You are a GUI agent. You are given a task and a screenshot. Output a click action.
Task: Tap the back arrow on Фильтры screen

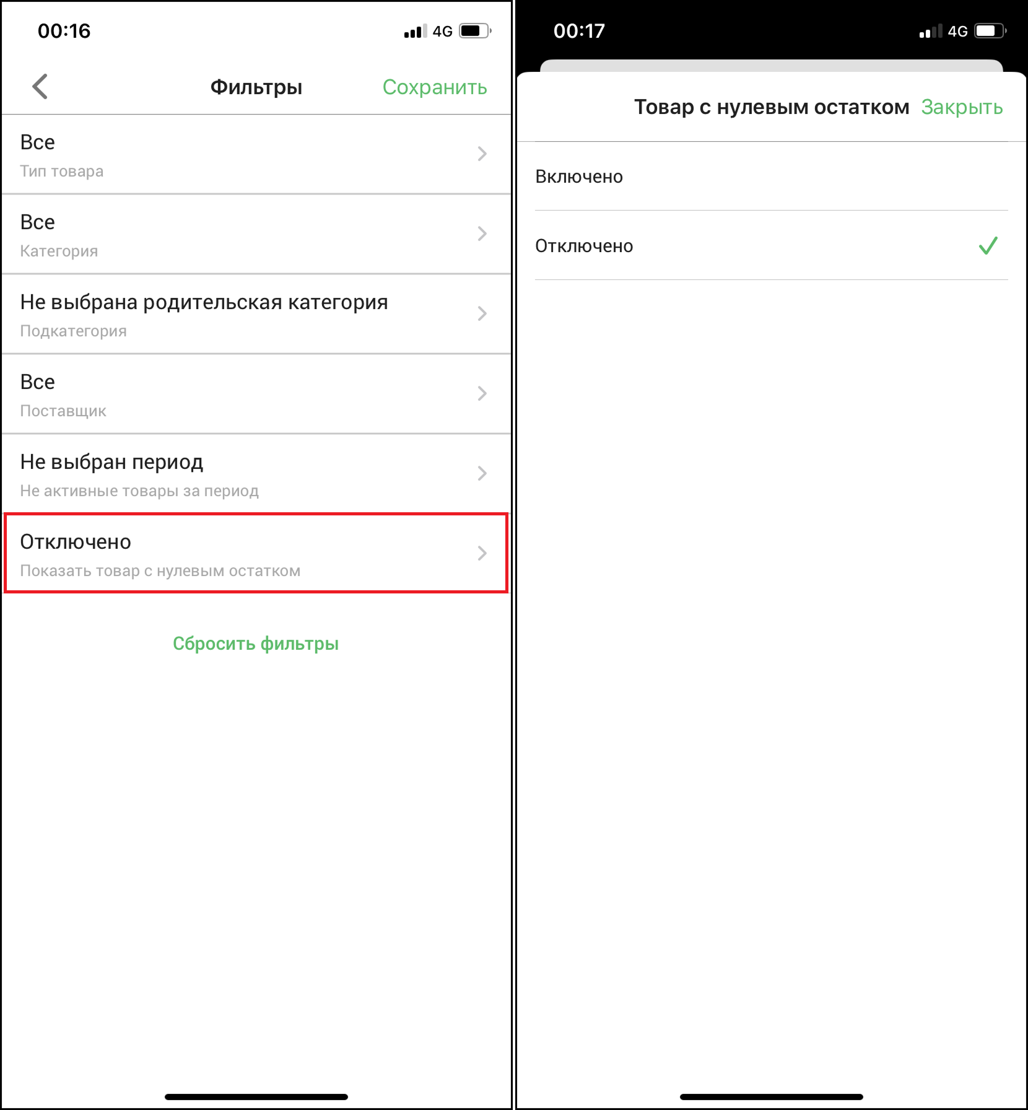[40, 87]
